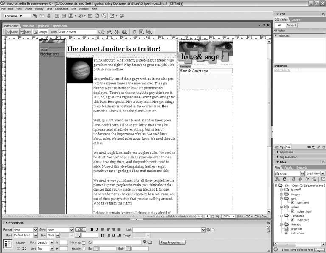Viewport: 326px width, 253px height.
Task: Expand the buzzoff folder in Files
Action: click(281, 190)
